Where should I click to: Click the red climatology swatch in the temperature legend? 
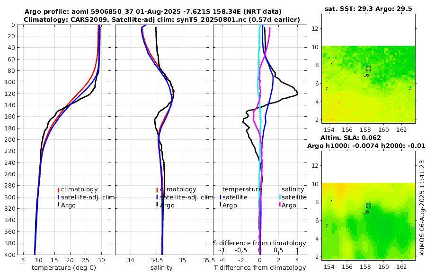(x=58, y=190)
